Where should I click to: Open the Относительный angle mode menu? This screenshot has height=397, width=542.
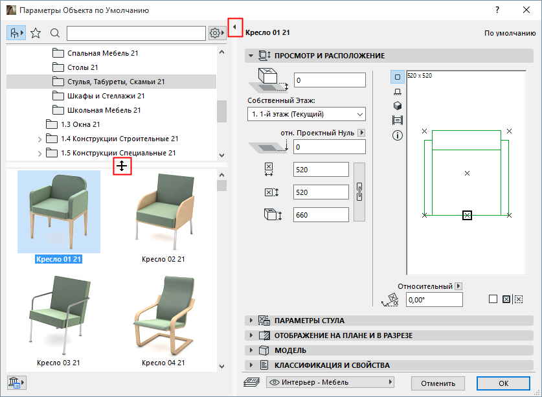pyautogui.click(x=458, y=286)
